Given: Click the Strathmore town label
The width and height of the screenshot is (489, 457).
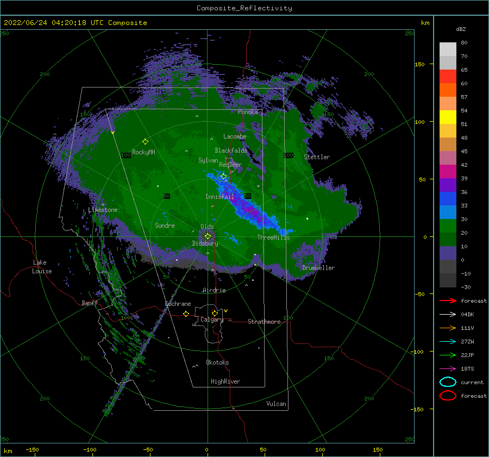Looking at the screenshot, I should tap(264, 322).
